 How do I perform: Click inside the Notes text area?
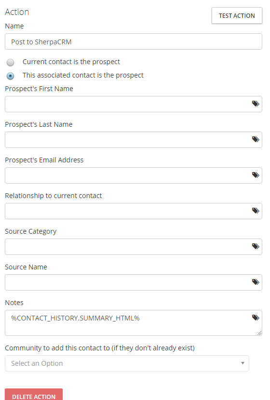click(x=128, y=323)
